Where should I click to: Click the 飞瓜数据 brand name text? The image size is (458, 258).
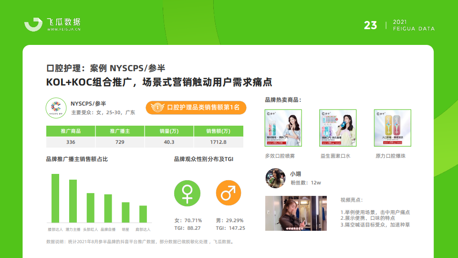coord(63,22)
